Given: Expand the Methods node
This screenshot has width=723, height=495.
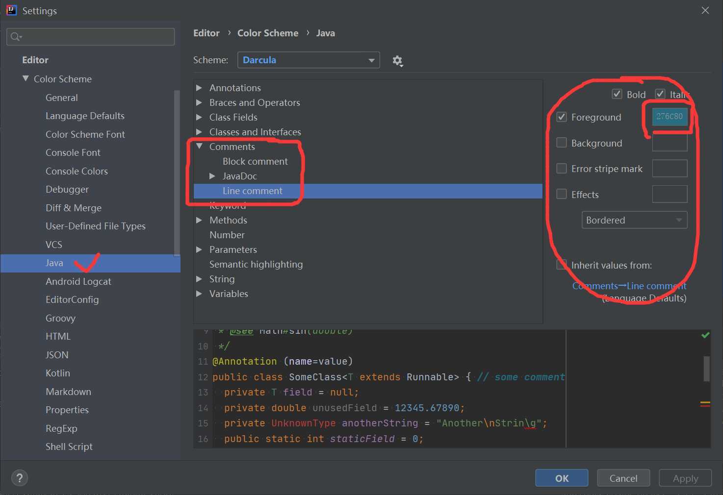Looking at the screenshot, I should (199, 220).
